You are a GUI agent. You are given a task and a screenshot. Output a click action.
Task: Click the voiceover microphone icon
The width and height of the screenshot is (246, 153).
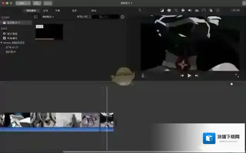143,76
